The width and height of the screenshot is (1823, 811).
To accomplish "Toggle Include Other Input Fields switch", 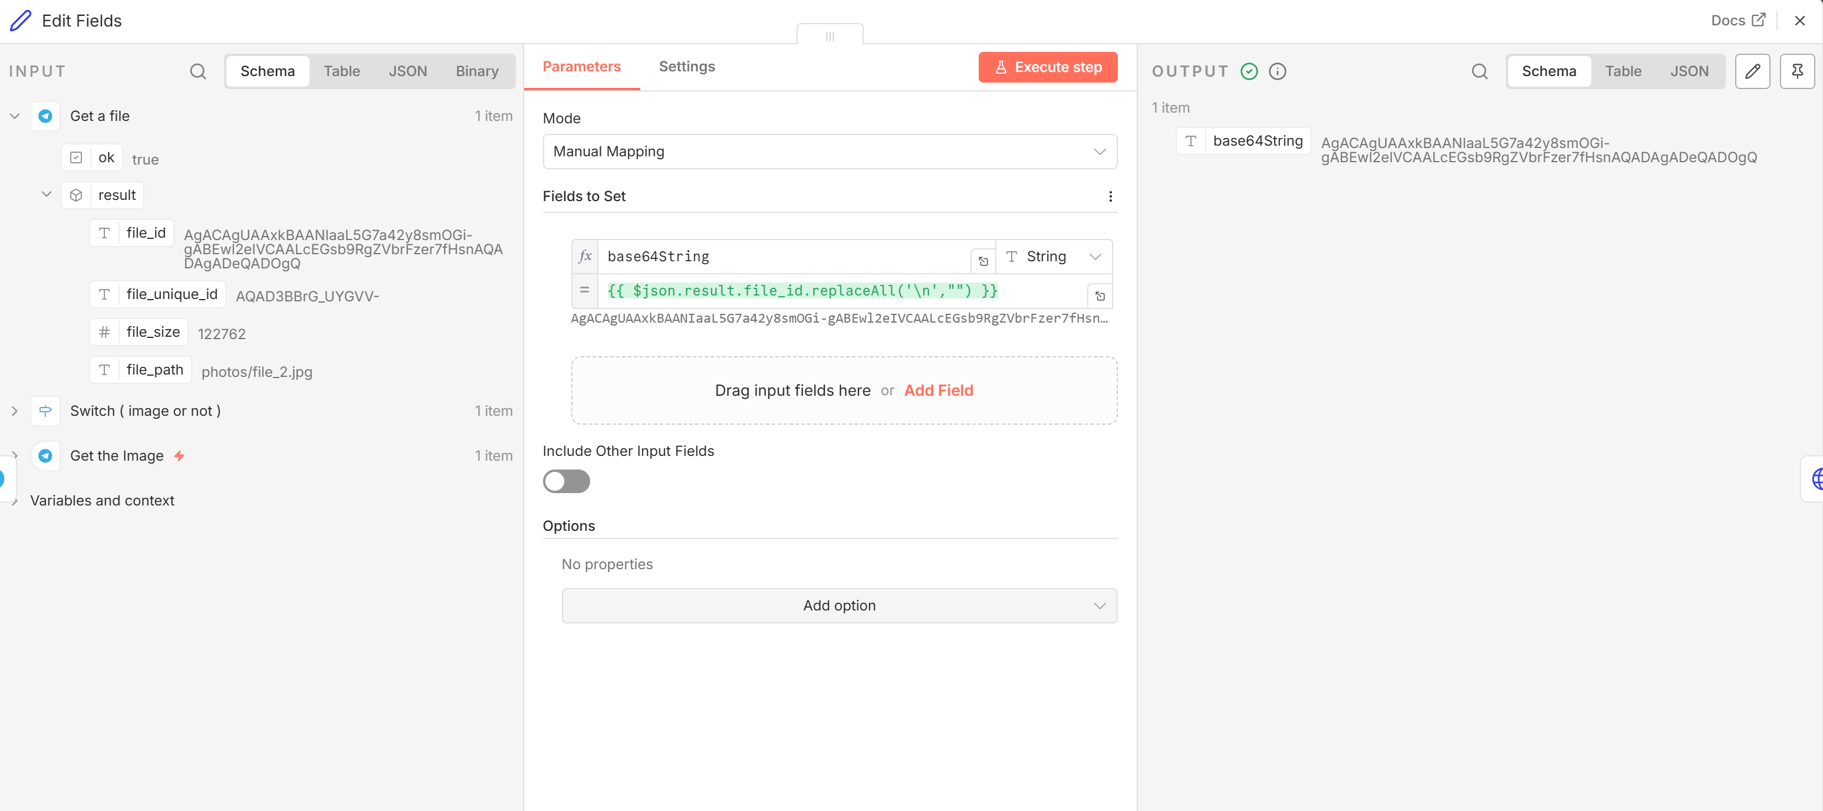I will pyautogui.click(x=566, y=481).
